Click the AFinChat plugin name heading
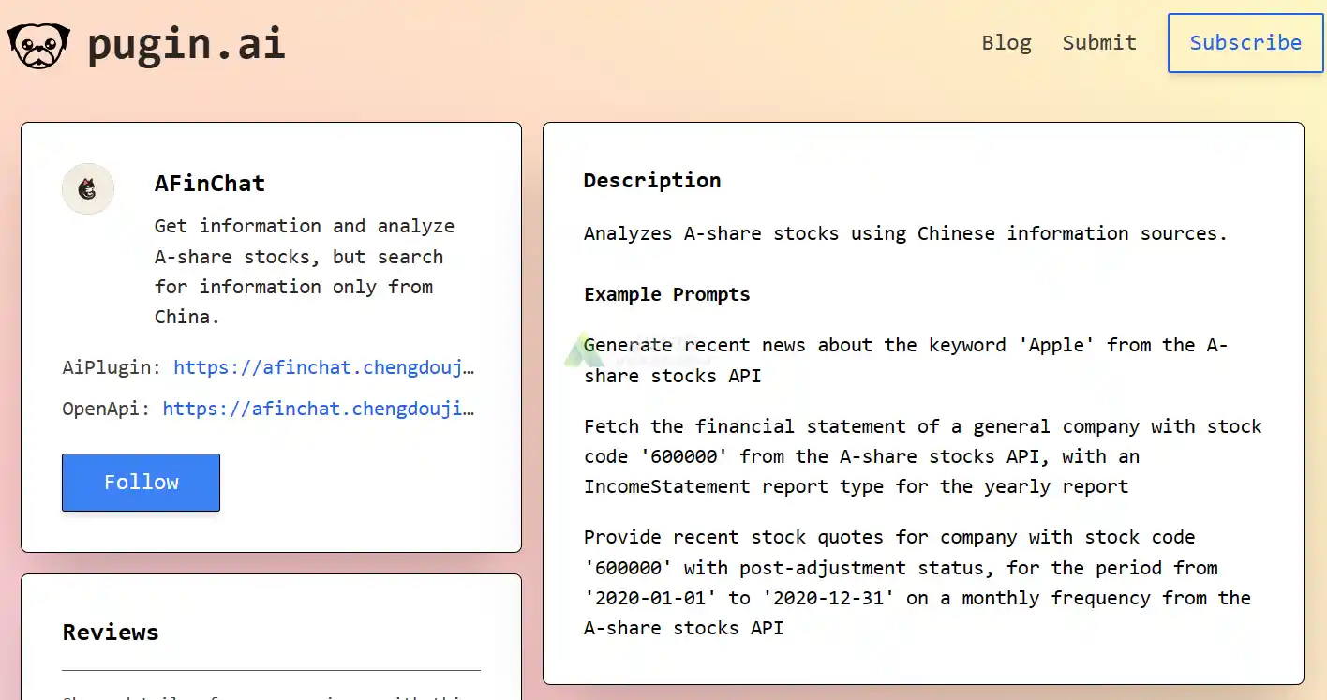Viewport: 1327px width, 700px height. tap(210, 184)
